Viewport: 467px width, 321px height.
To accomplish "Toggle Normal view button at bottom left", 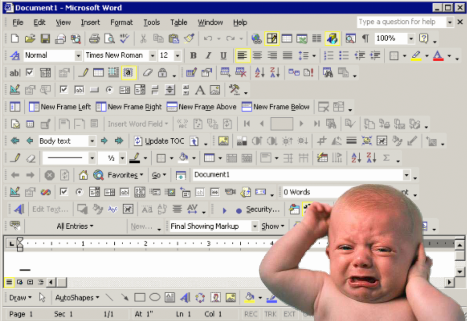I will point(9,282).
